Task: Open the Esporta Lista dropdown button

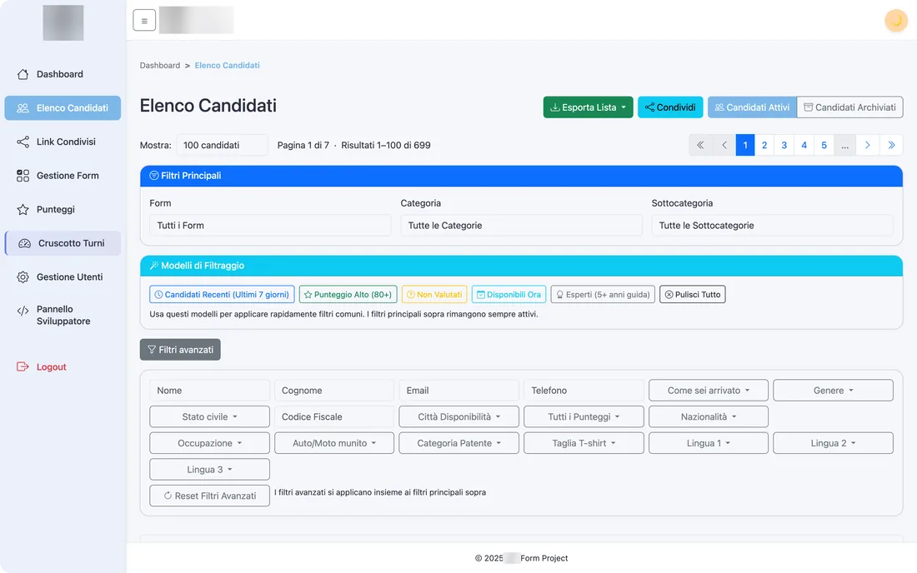Action: click(x=588, y=107)
